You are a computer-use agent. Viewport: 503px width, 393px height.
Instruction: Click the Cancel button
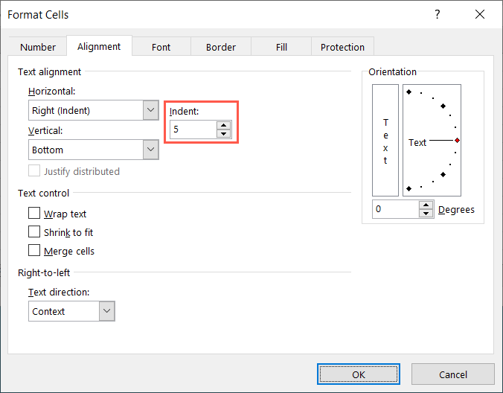click(x=453, y=374)
